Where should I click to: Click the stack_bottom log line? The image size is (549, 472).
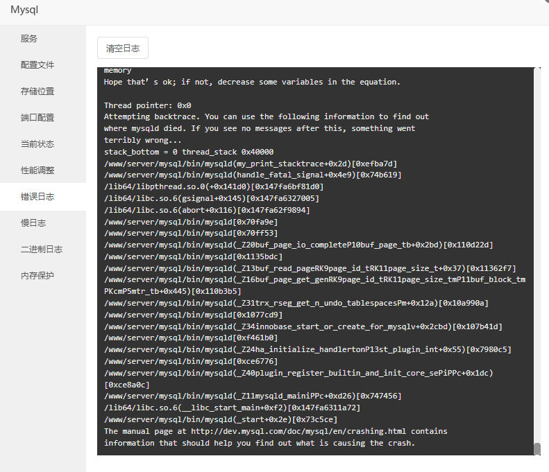189,152
